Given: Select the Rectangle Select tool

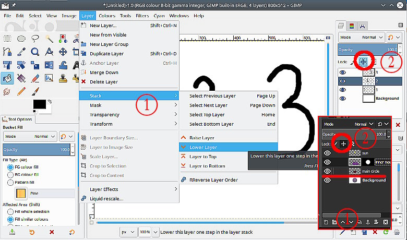Looking at the screenshot, I should coord(7,39).
